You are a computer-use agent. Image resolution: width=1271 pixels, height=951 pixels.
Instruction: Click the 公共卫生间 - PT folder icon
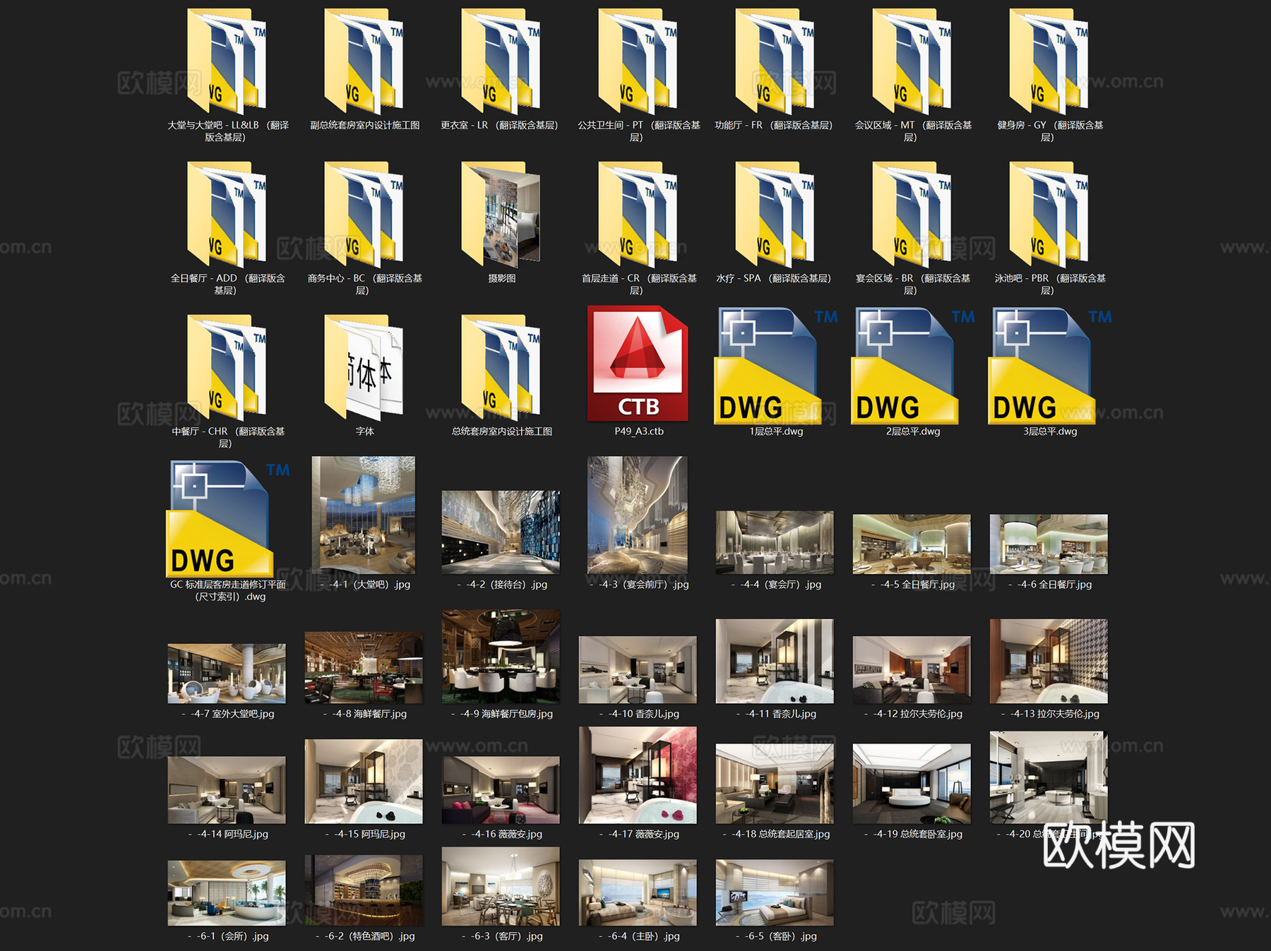(x=638, y=61)
